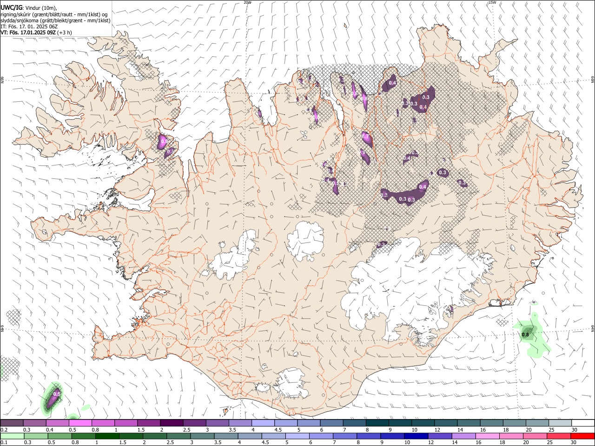
Task: Click the 15W longitude label at top
Action: [492, 2]
